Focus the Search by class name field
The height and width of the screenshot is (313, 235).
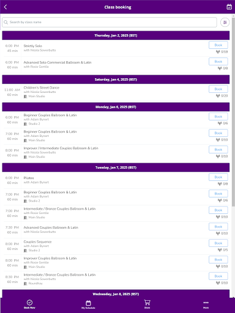click(x=110, y=22)
